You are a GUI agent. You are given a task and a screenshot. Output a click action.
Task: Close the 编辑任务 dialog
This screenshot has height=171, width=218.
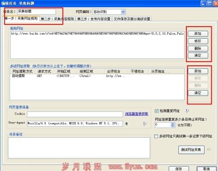(x=216, y=3)
